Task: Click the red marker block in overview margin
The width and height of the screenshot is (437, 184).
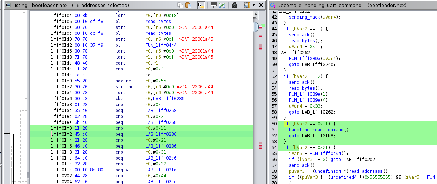Action: point(260,47)
